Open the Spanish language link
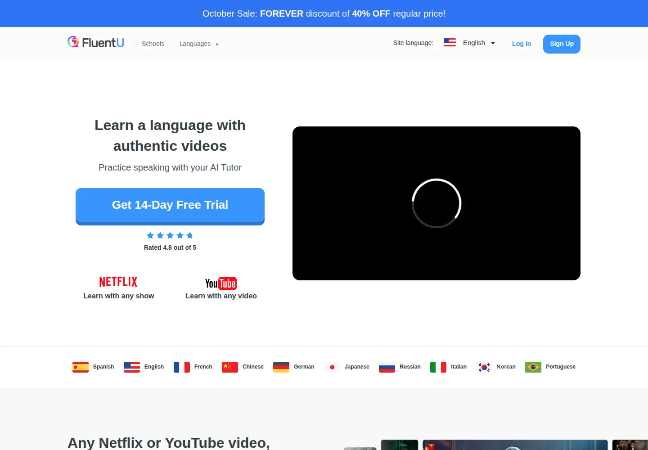Screen dimensions: 648x450 pyautogui.click(x=103, y=367)
